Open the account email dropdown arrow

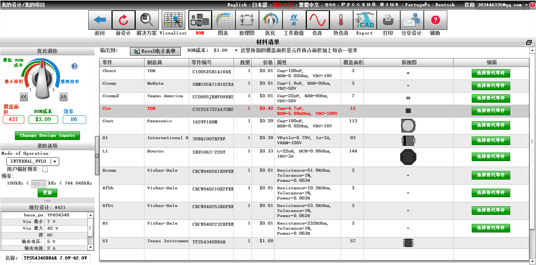tap(527, 5)
